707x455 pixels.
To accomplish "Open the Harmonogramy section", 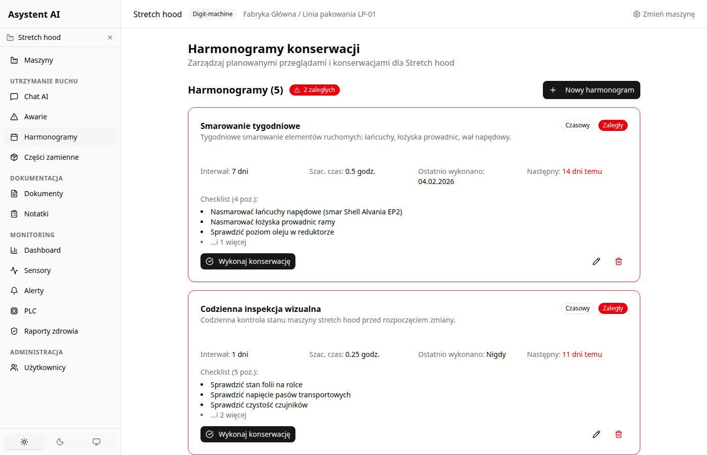I will click(x=50, y=136).
